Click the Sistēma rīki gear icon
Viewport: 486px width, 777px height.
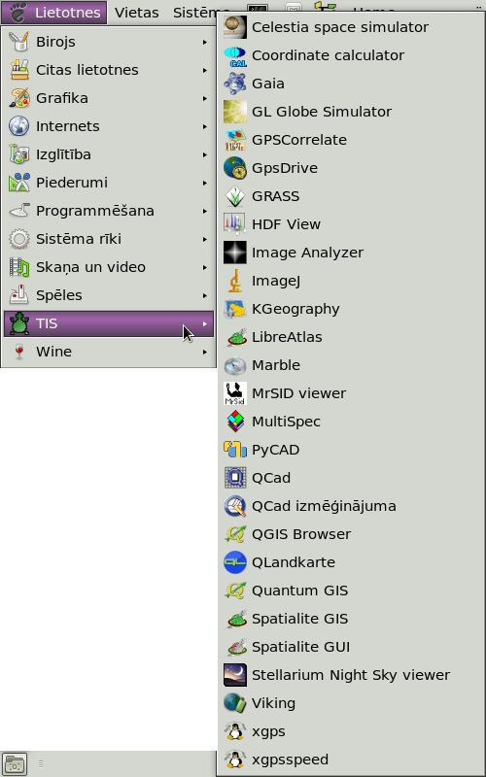(19, 239)
